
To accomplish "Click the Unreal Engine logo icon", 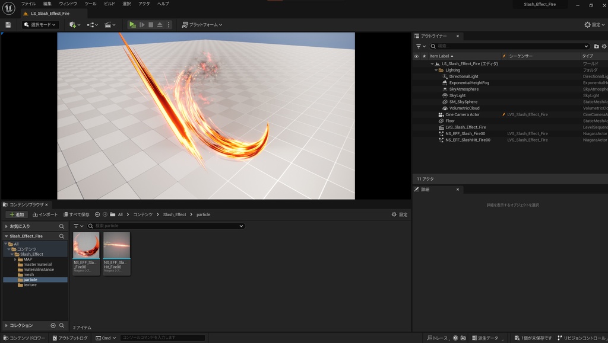I will (8, 8).
